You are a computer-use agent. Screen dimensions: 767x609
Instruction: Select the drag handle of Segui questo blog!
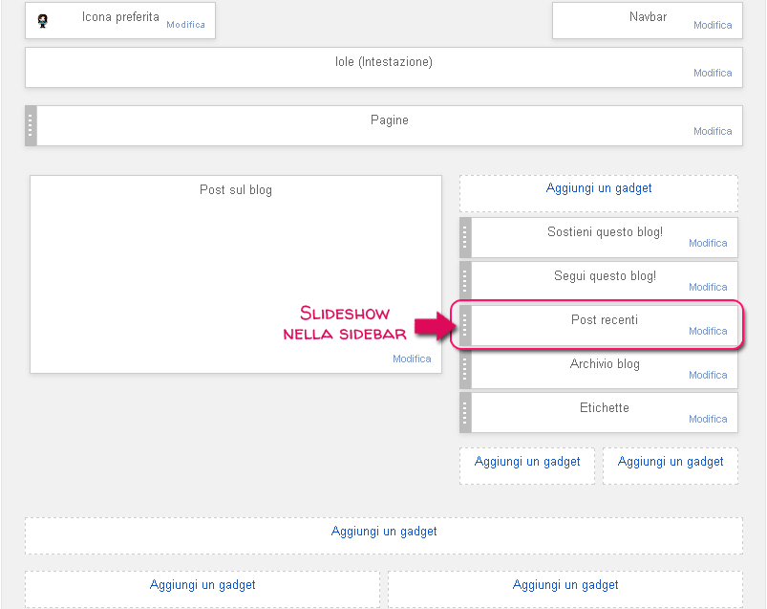[465, 281]
